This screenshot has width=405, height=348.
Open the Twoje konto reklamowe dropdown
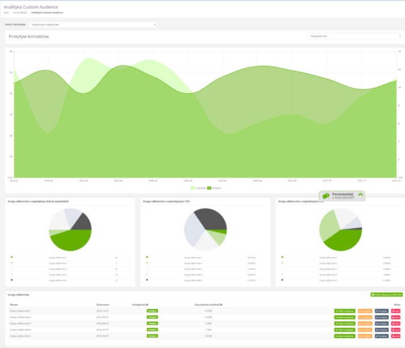[x=93, y=25]
